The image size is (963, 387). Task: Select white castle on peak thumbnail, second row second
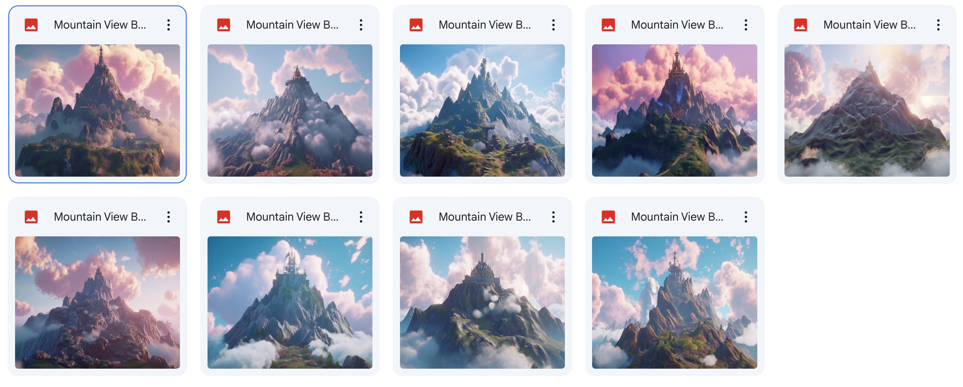pos(290,302)
